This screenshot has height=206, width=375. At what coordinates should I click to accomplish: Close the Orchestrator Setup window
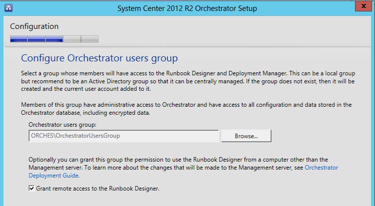364,6
